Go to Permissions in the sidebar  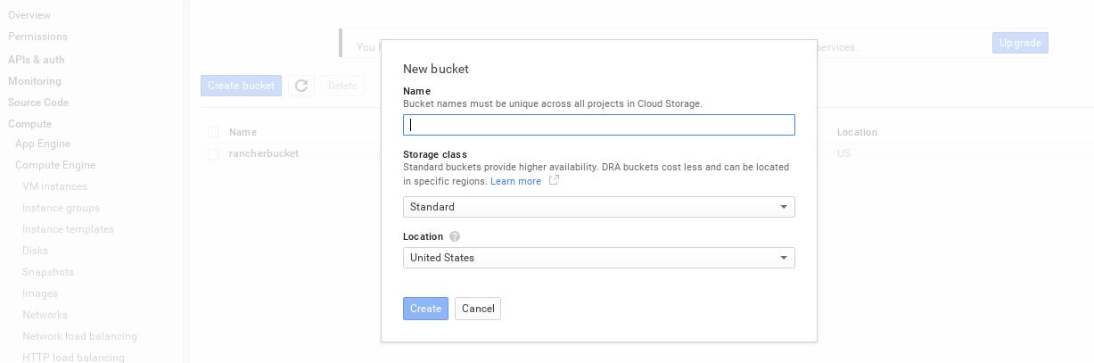click(37, 37)
